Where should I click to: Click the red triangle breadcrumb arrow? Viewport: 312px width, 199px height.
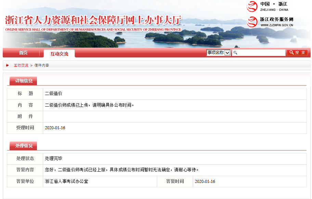tap(8, 65)
